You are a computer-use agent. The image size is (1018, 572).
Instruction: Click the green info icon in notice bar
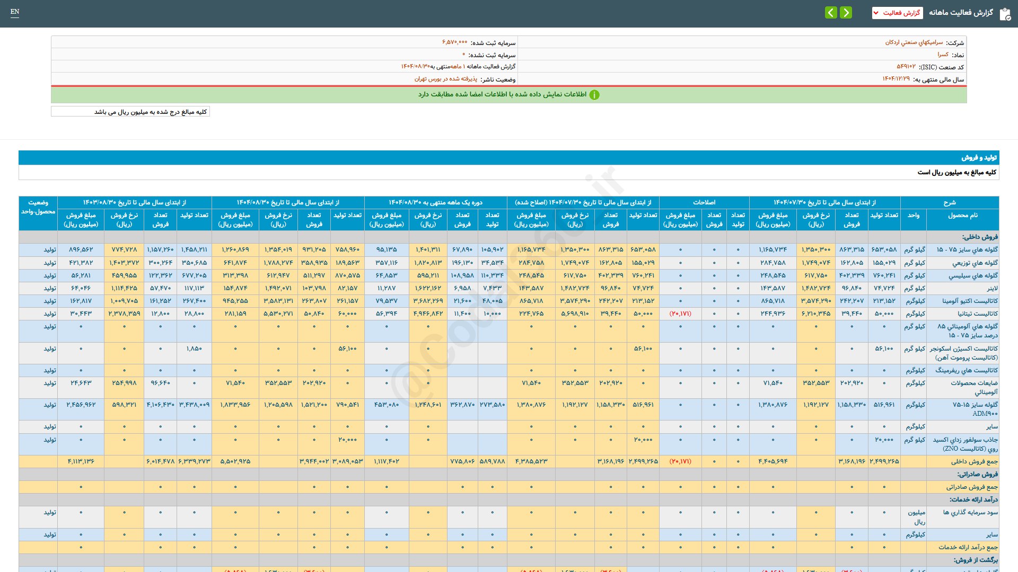click(594, 95)
